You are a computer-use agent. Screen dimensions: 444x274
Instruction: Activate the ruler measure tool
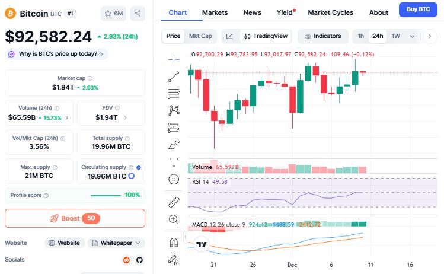pos(174,201)
